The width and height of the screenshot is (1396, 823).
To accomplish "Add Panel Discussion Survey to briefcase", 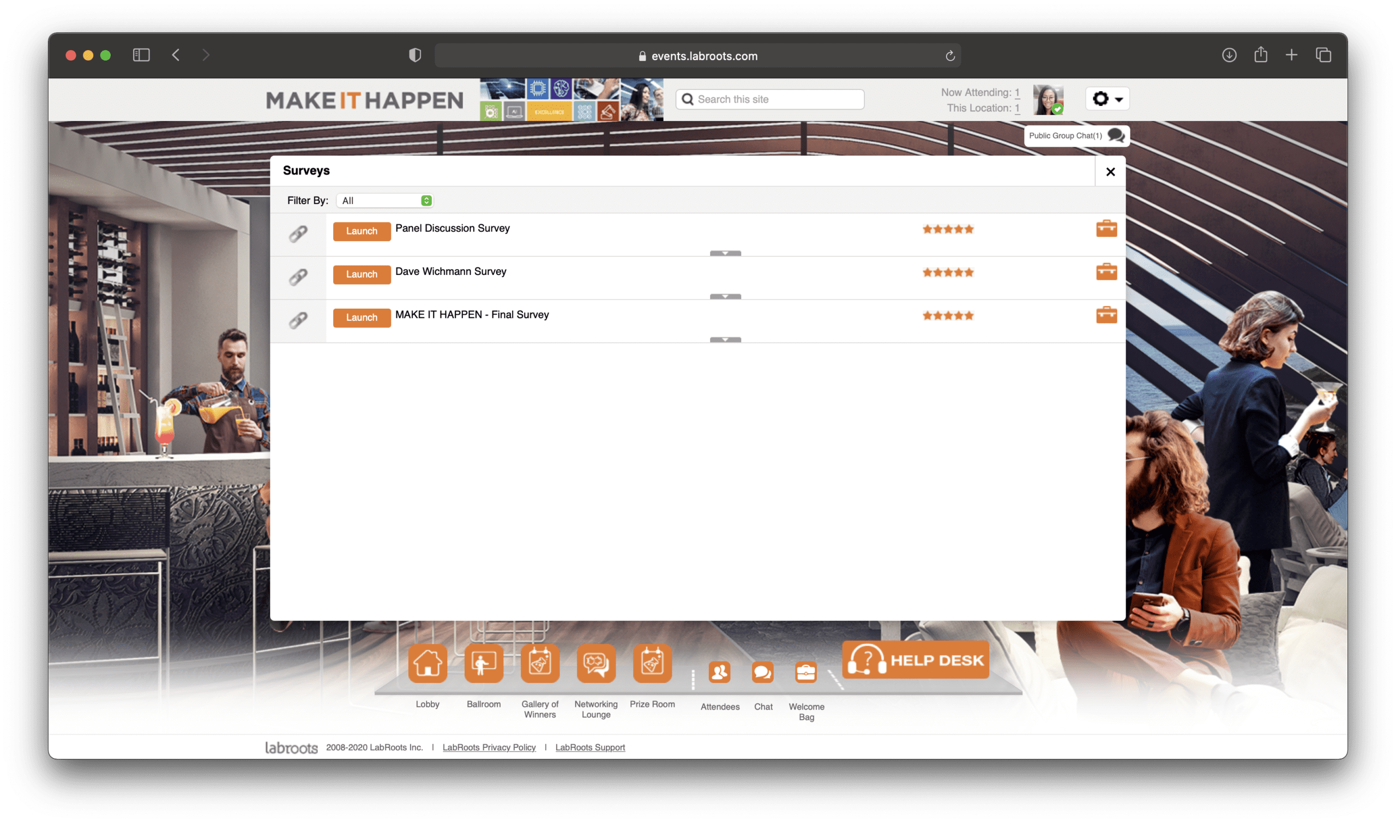I will pos(1106,229).
